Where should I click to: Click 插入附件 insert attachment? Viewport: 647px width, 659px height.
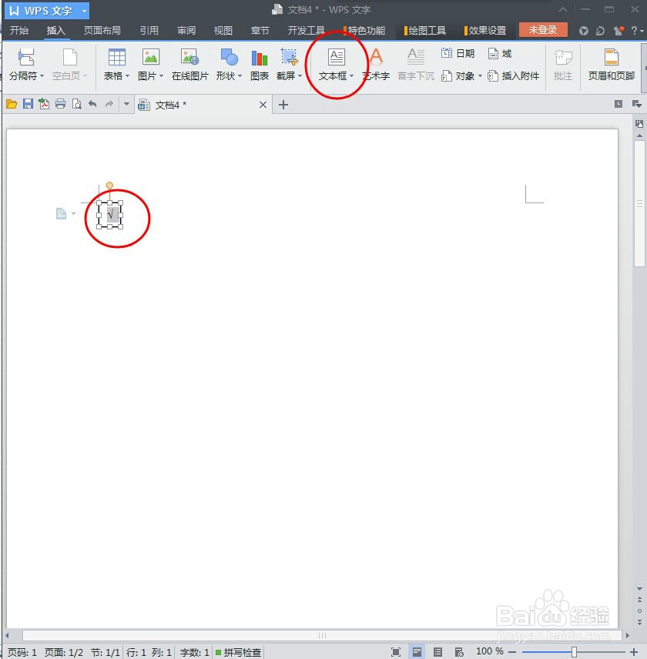point(513,76)
